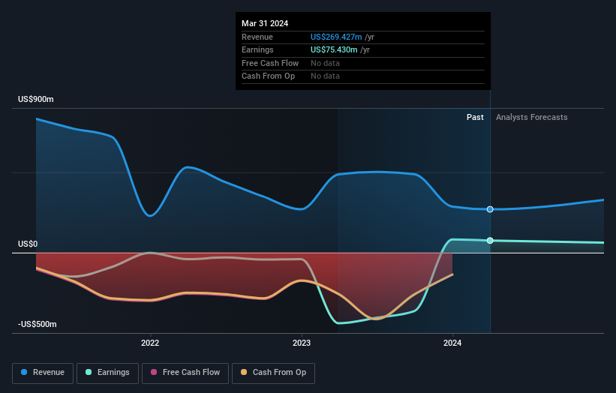Click the blue revenue data point marker

tap(490, 209)
